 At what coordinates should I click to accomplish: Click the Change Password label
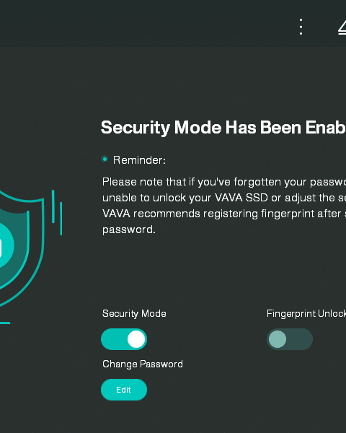143,364
